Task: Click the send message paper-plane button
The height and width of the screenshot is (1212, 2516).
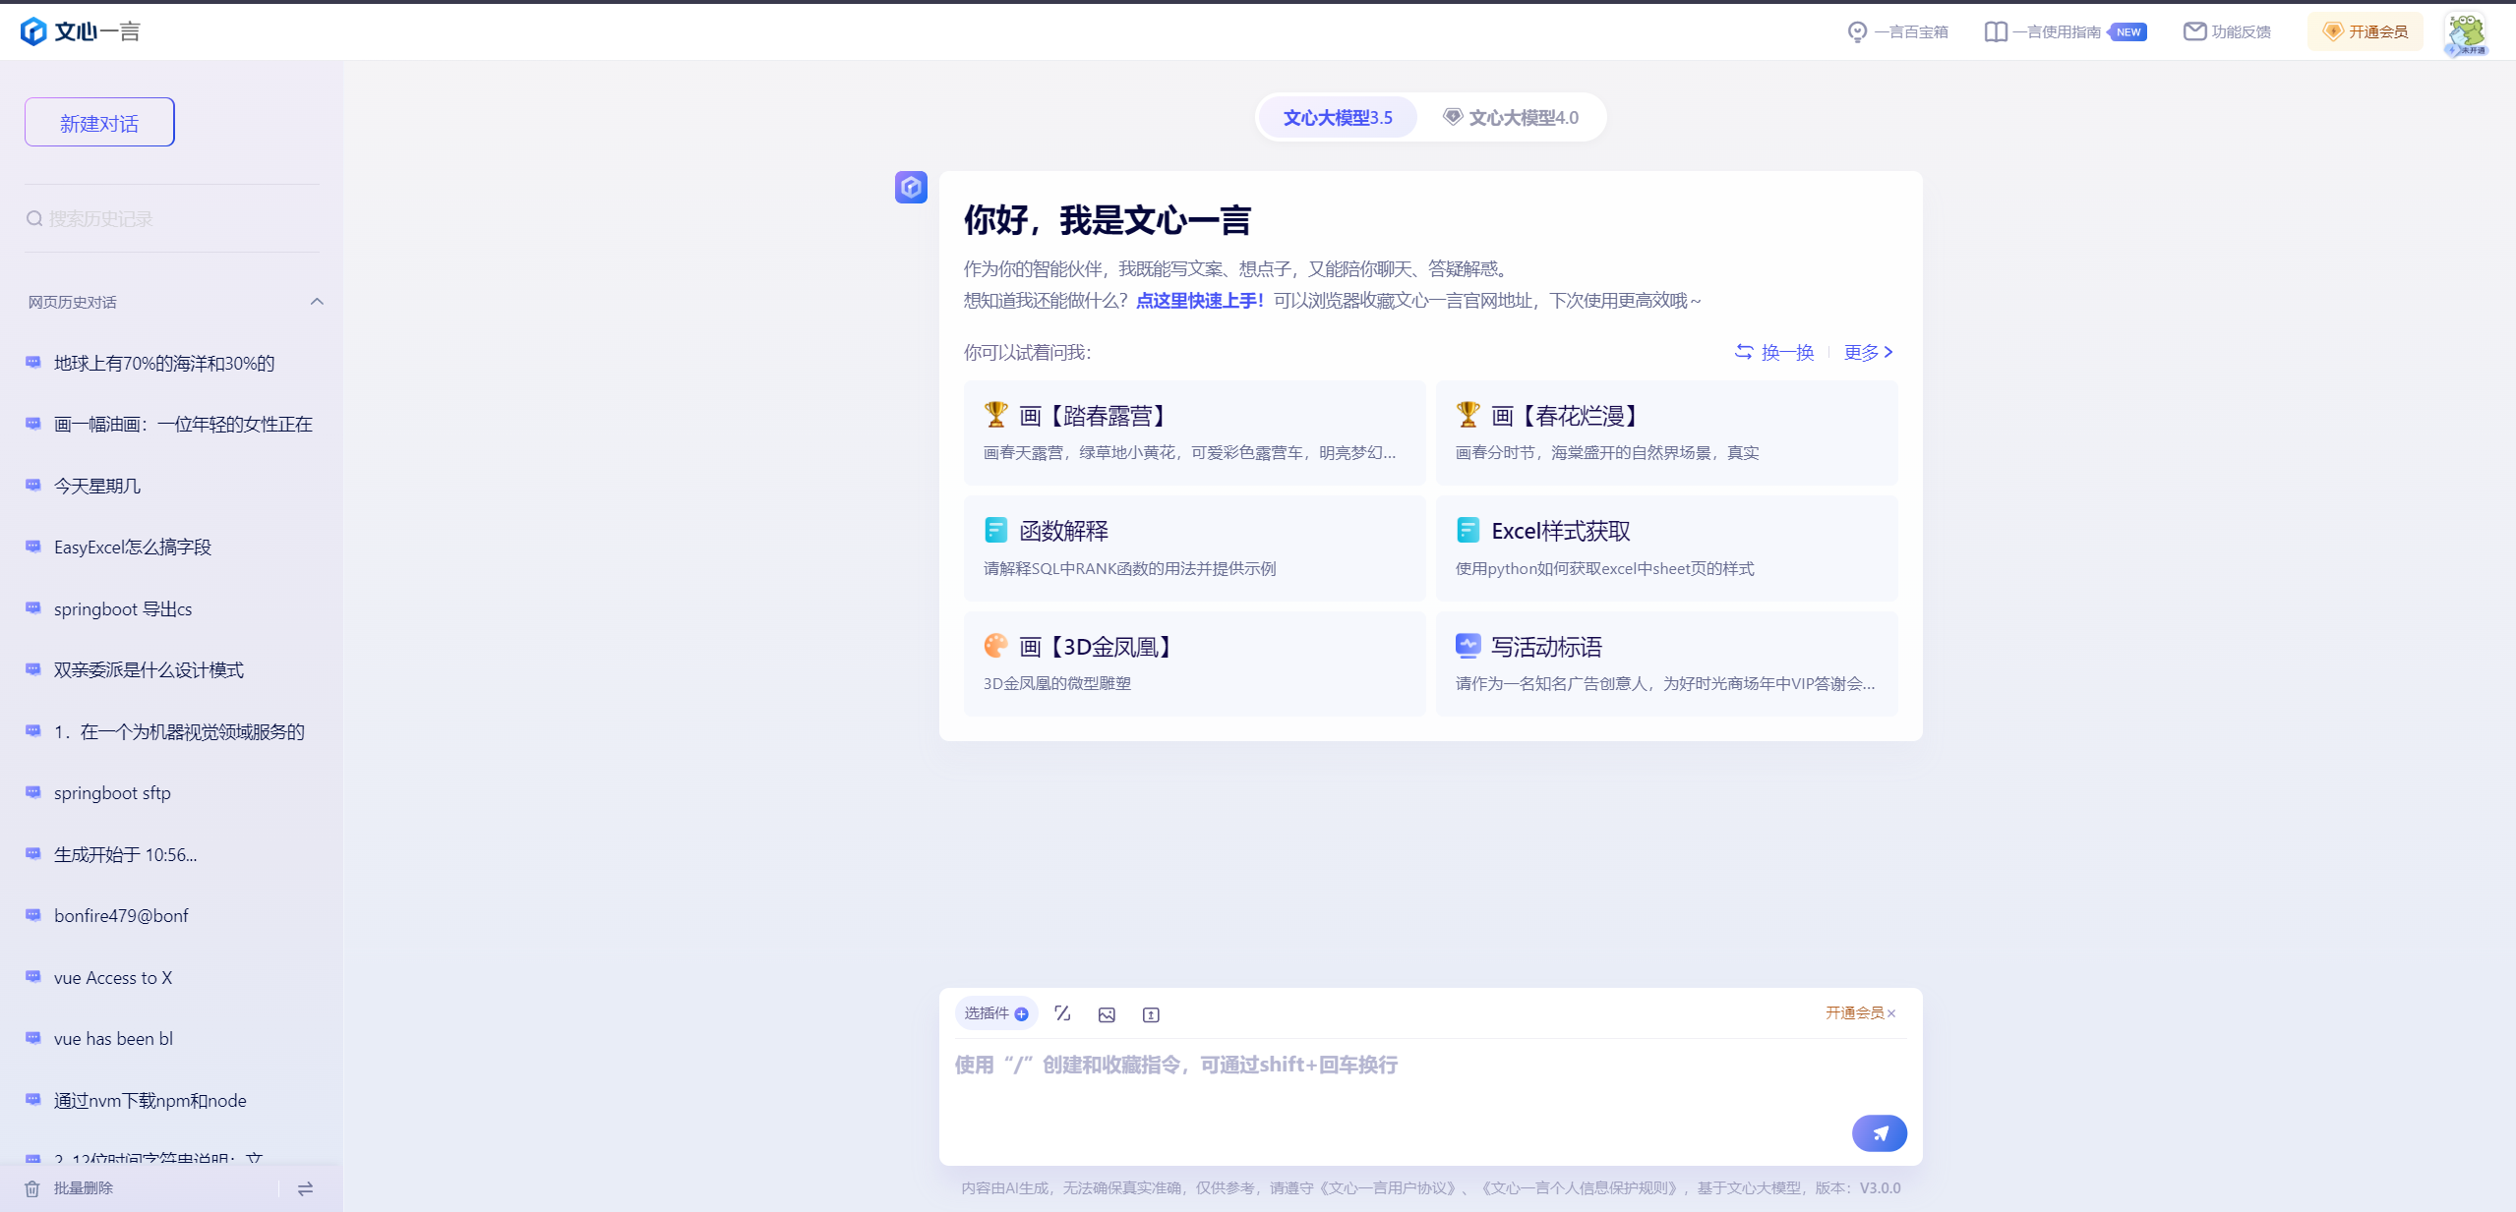Action: tap(1879, 1133)
